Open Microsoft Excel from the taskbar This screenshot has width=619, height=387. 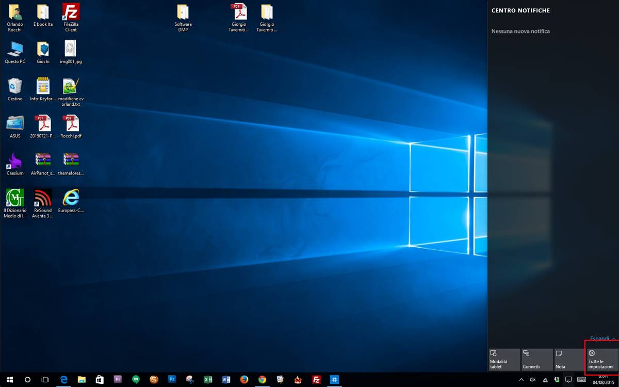(208, 380)
